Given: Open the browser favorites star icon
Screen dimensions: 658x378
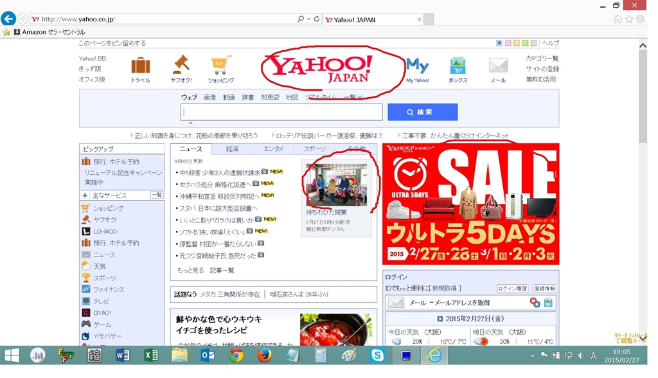Looking at the screenshot, I should [629, 19].
